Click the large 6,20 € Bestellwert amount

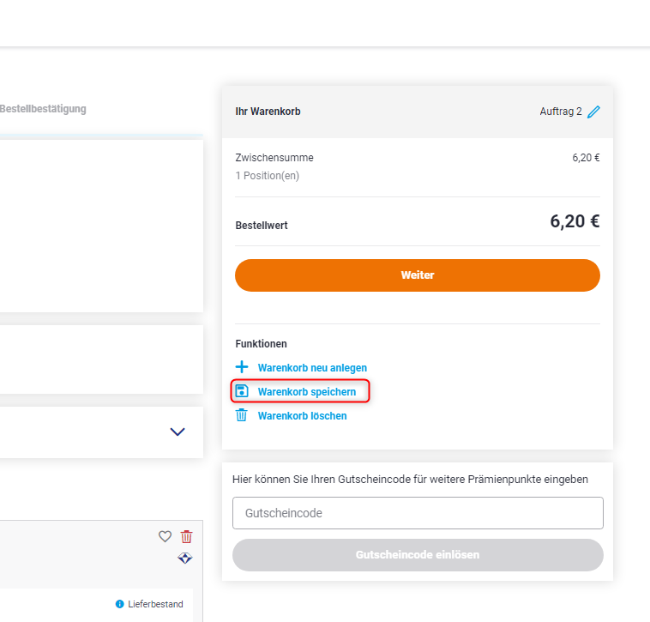coord(575,221)
